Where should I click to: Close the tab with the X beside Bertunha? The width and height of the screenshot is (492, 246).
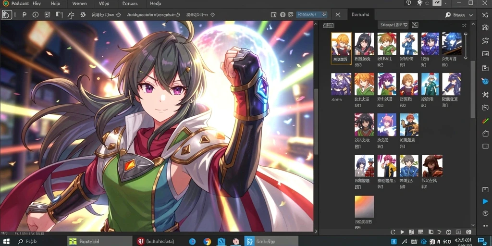[338, 15]
